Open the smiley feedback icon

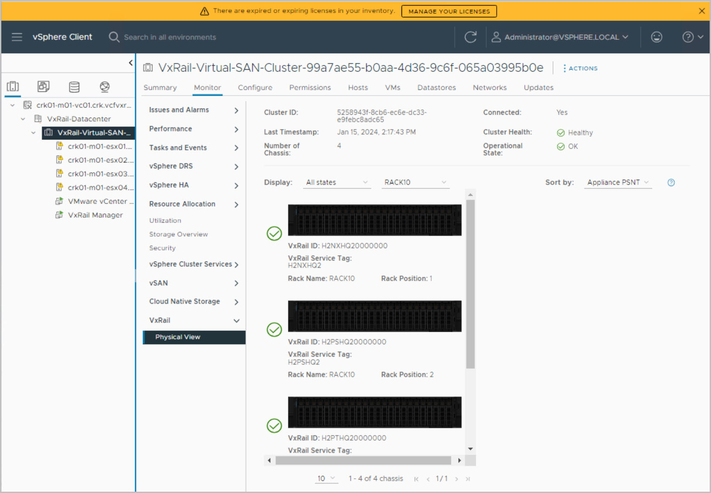pos(656,37)
